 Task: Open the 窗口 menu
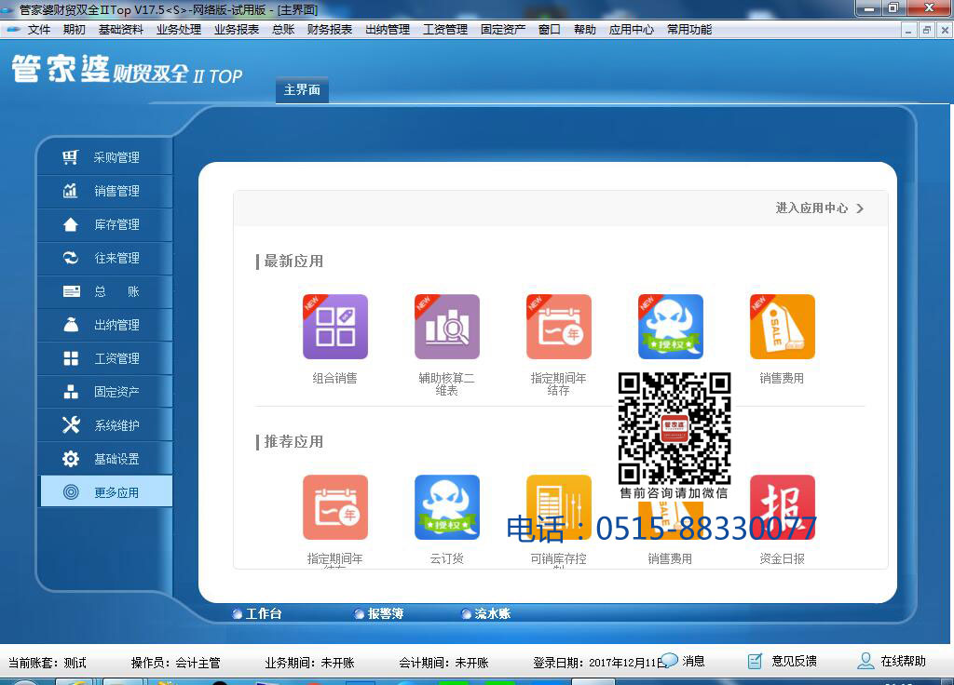click(549, 29)
